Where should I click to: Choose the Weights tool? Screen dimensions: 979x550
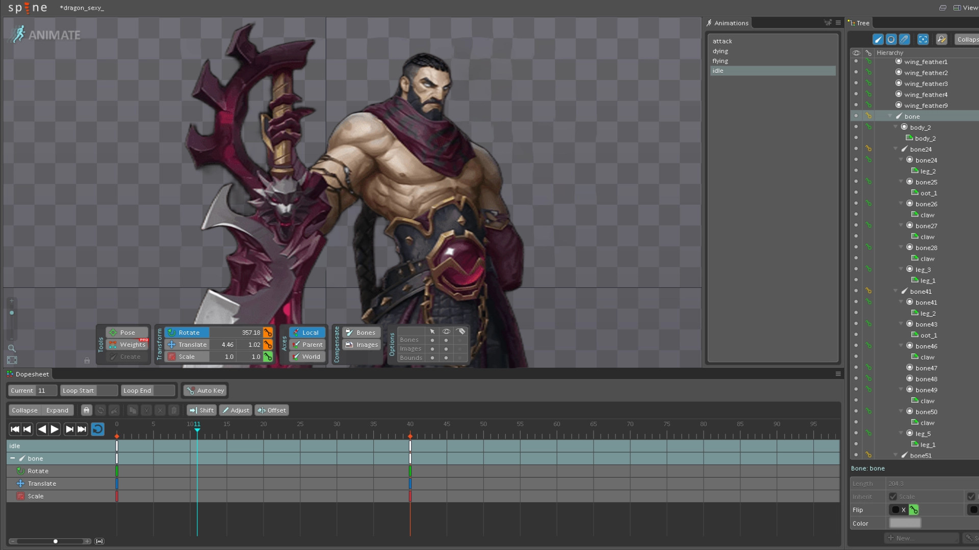pyautogui.click(x=127, y=345)
